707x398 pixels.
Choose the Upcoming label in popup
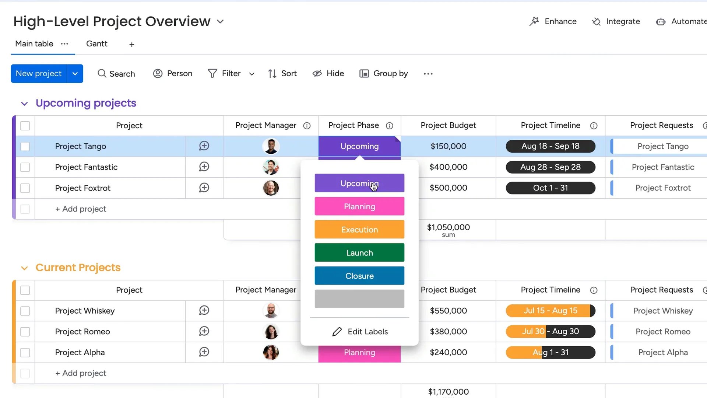[x=359, y=183]
